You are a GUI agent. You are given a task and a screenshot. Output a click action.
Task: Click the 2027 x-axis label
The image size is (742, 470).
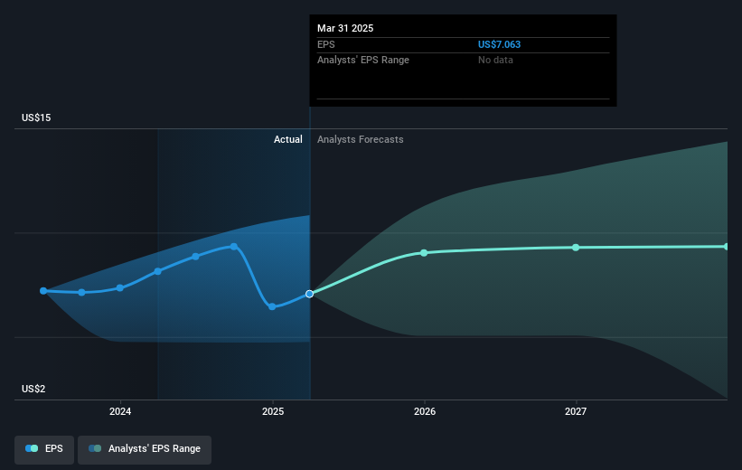tap(576, 411)
